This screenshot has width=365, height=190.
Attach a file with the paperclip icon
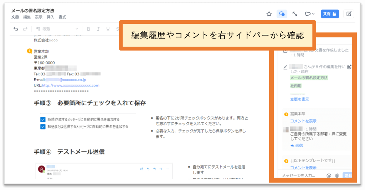pos(337,175)
